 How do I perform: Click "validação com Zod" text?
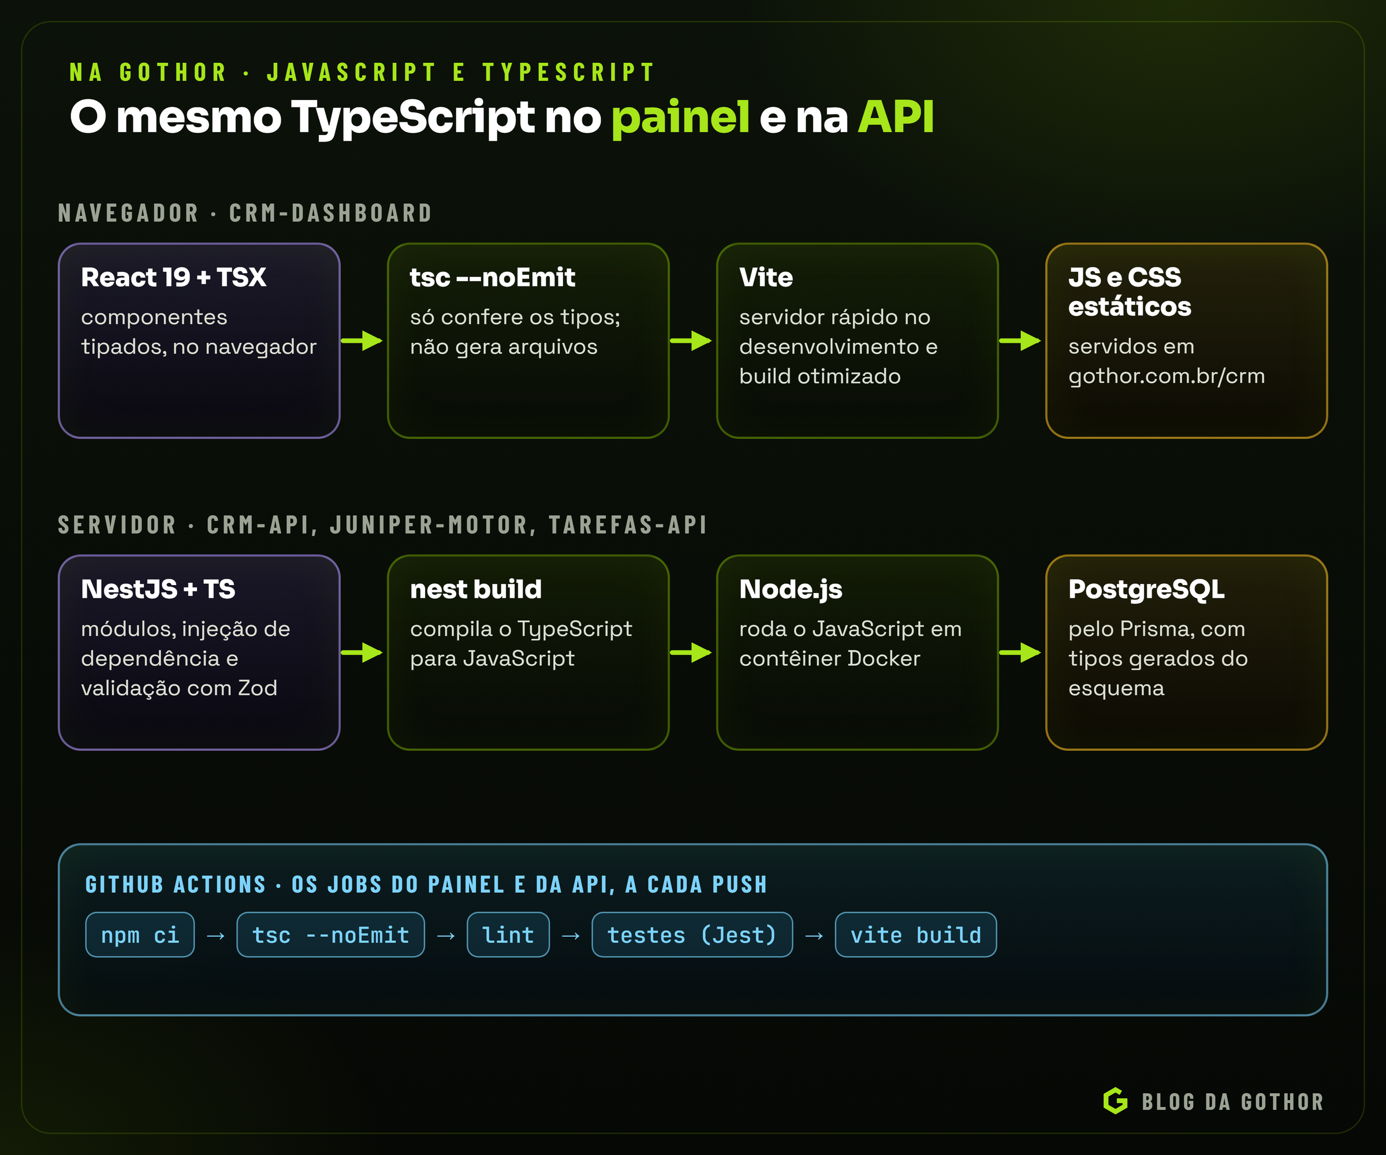click(179, 688)
